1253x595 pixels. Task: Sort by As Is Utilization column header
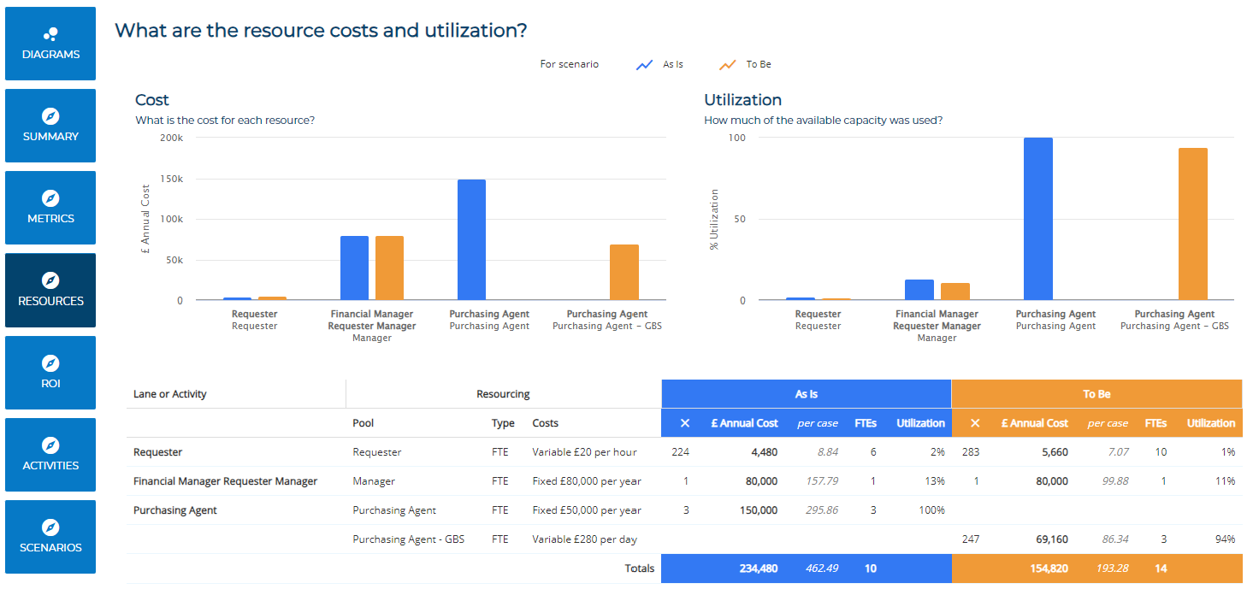coord(920,423)
